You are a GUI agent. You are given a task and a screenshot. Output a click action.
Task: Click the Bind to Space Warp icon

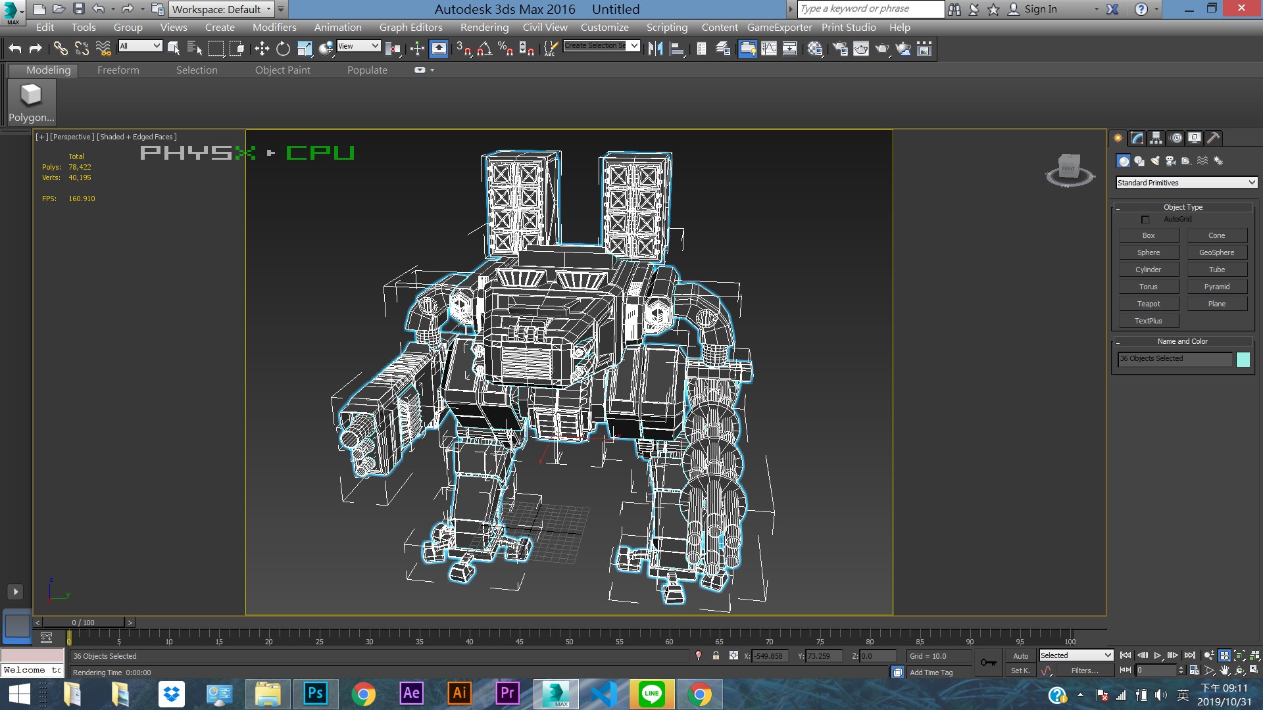[x=103, y=48]
